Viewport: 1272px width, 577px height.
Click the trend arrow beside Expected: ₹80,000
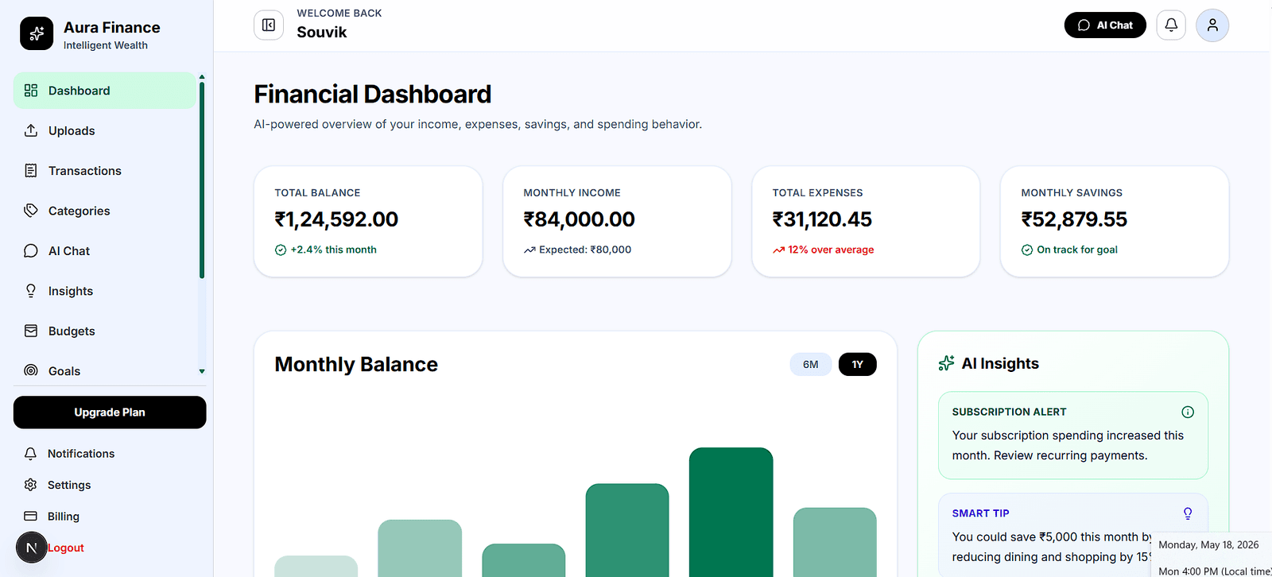point(529,250)
